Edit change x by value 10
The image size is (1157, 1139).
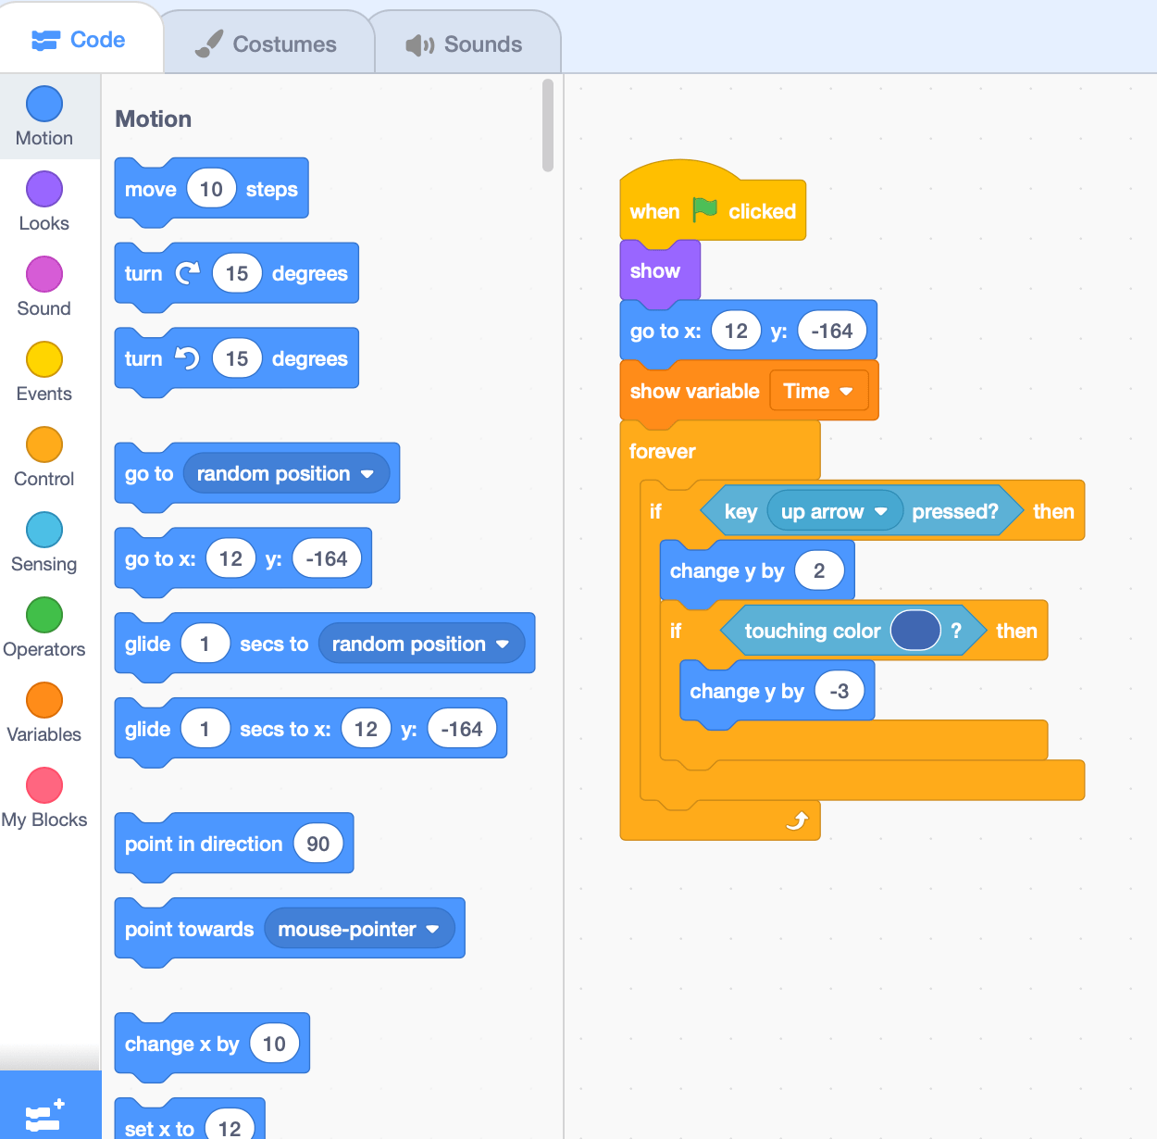(274, 1044)
